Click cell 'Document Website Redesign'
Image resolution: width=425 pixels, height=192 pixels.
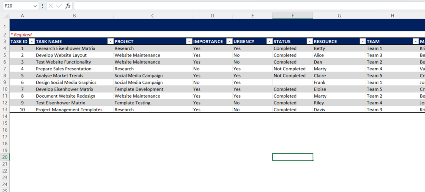(x=74, y=96)
